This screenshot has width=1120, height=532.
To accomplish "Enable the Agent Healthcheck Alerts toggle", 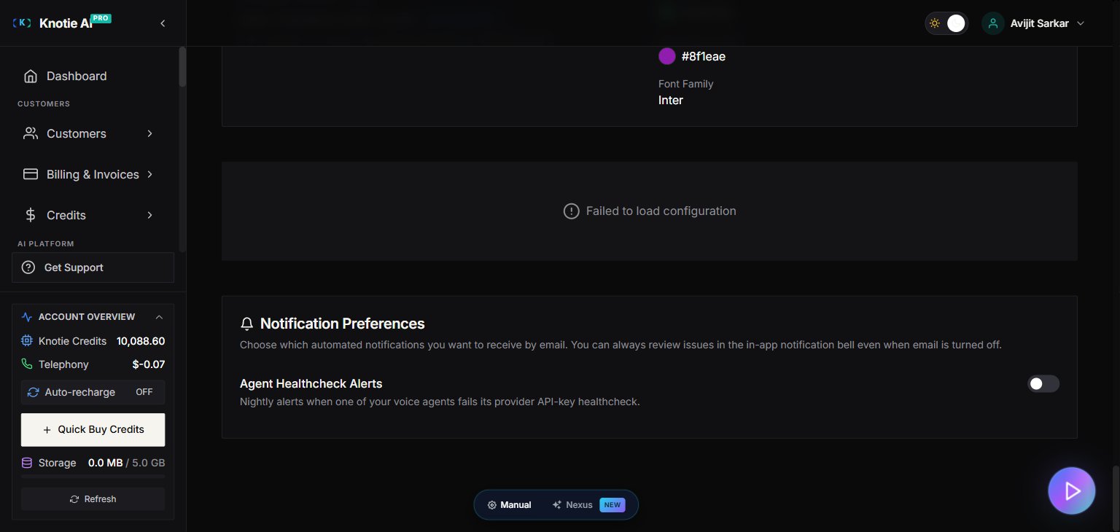I will pyautogui.click(x=1043, y=383).
